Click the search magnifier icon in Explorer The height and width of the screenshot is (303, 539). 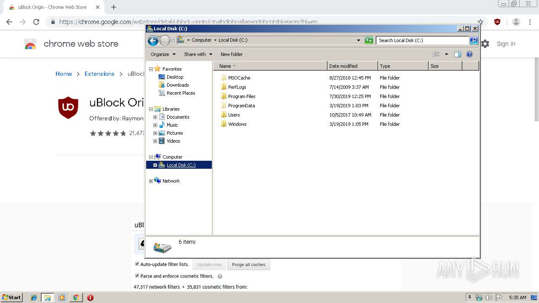pos(474,40)
